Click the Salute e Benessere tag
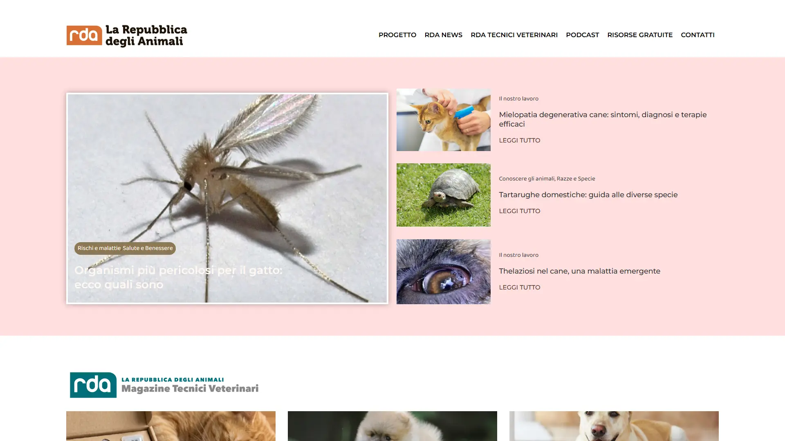Image resolution: width=785 pixels, height=441 pixels. pos(148,248)
